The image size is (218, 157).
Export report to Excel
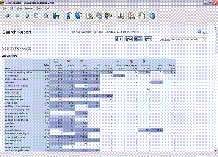click(141, 16)
